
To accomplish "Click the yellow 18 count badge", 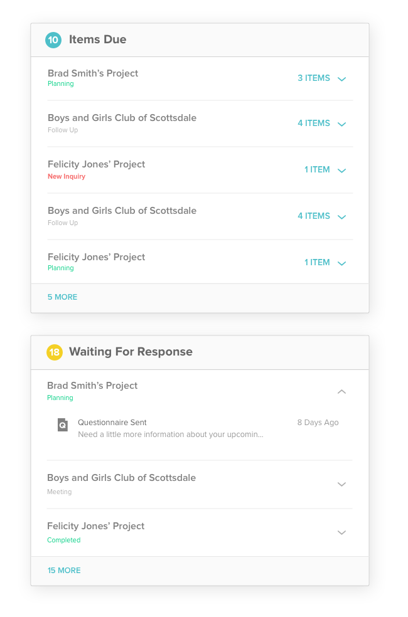I will [x=55, y=352].
